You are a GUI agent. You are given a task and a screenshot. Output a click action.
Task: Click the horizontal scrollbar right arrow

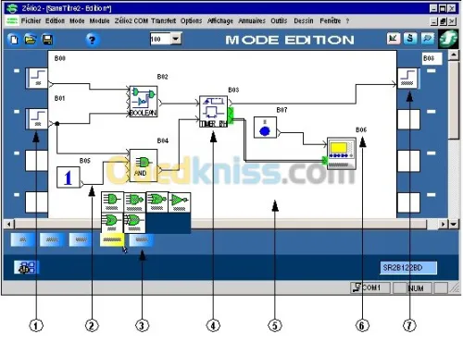(x=444, y=224)
